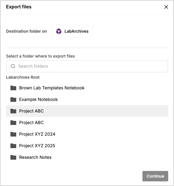Click the Example Notebook folder icon
The height and width of the screenshot is (186, 174).
pyautogui.click(x=13, y=99)
